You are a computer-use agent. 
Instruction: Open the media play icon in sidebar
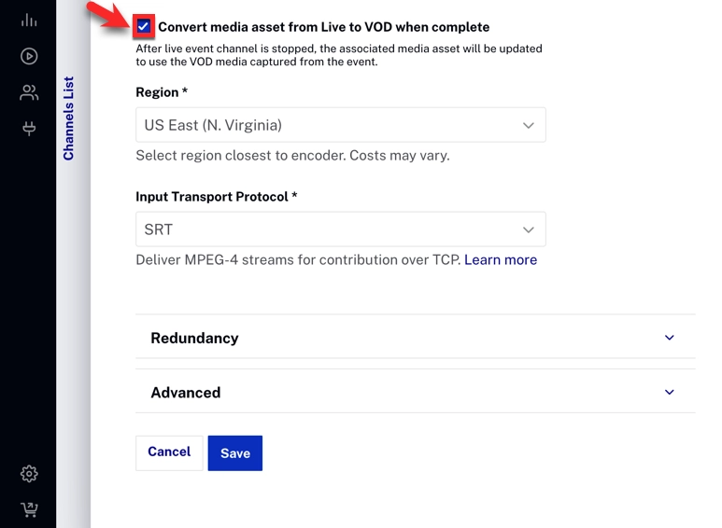29,56
